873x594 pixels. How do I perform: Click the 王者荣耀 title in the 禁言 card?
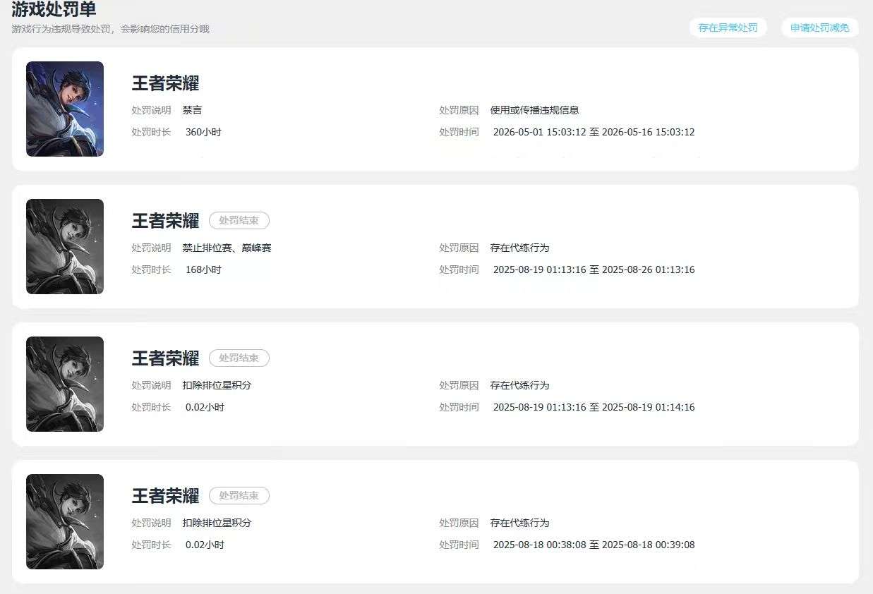tap(165, 83)
